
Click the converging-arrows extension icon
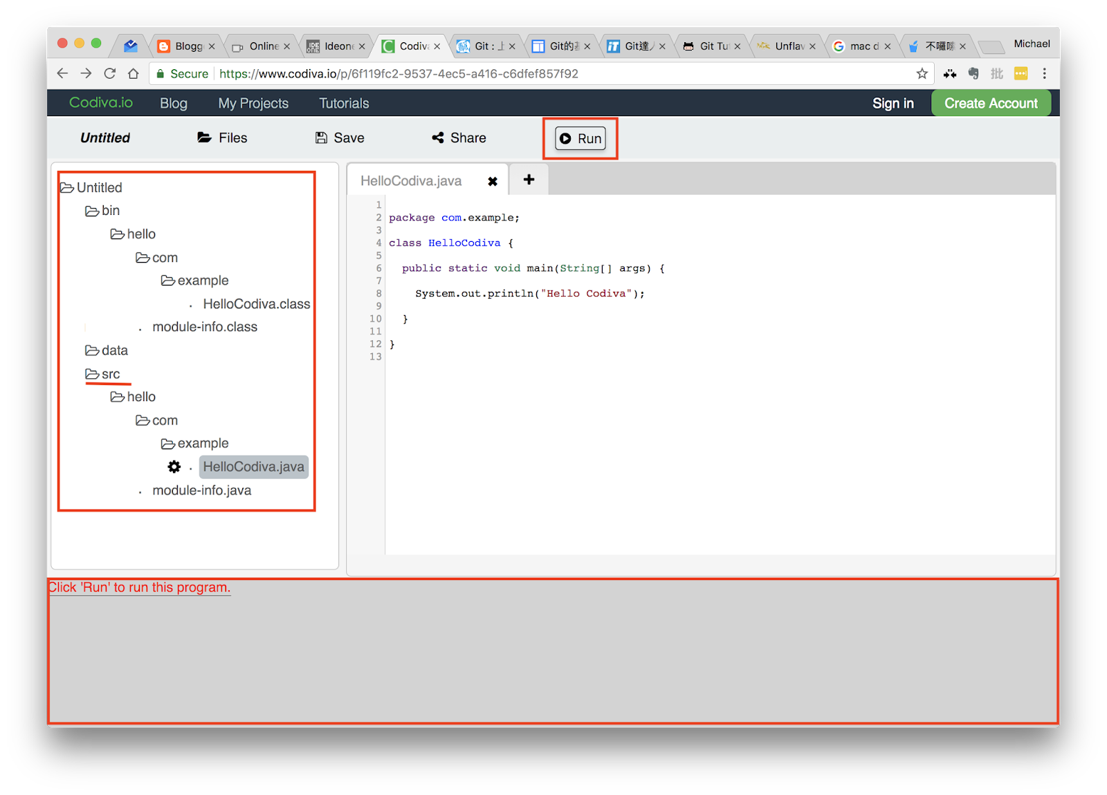[x=950, y=73]
